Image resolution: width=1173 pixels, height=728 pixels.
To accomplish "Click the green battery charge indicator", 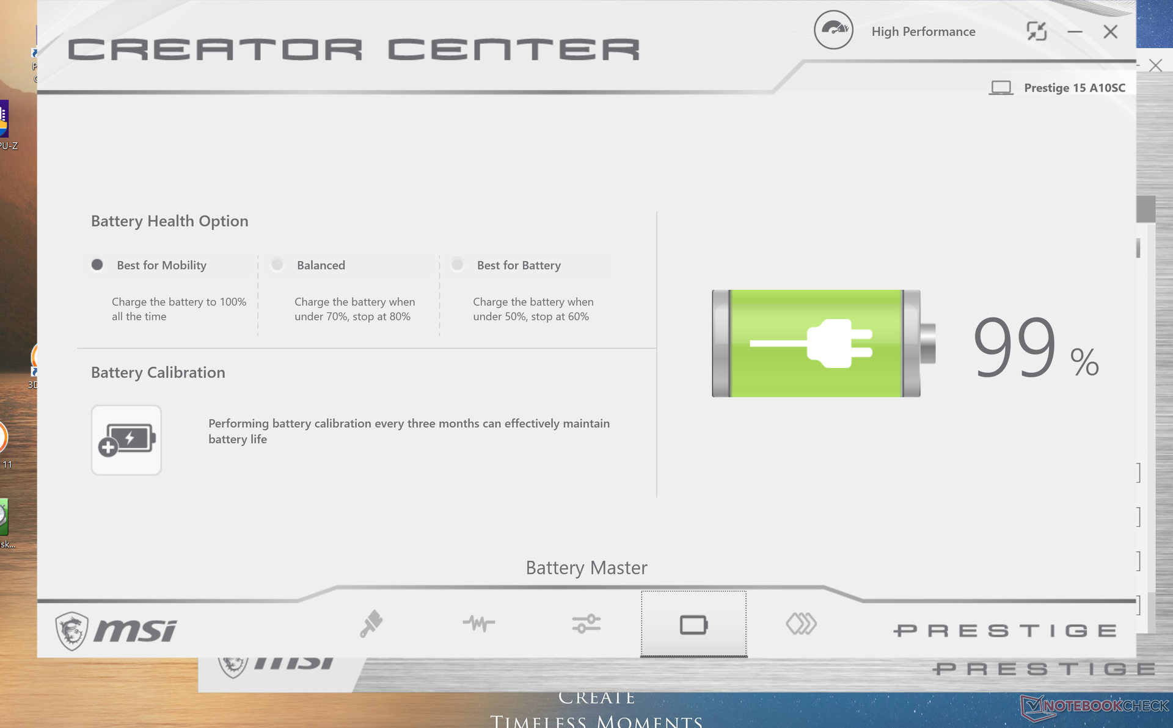I will coord(816,344).
